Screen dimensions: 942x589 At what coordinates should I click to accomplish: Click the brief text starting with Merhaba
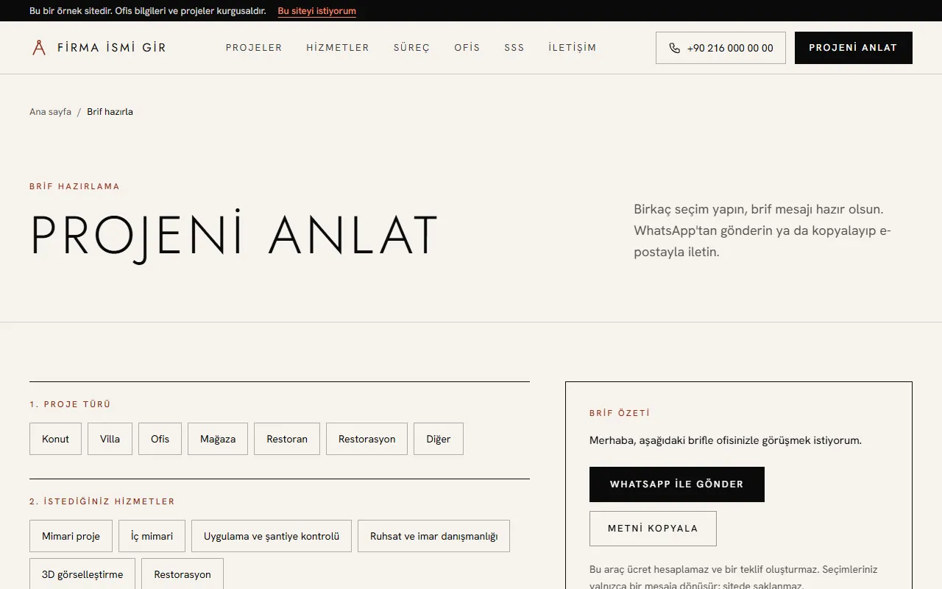(x=726, y=440)
